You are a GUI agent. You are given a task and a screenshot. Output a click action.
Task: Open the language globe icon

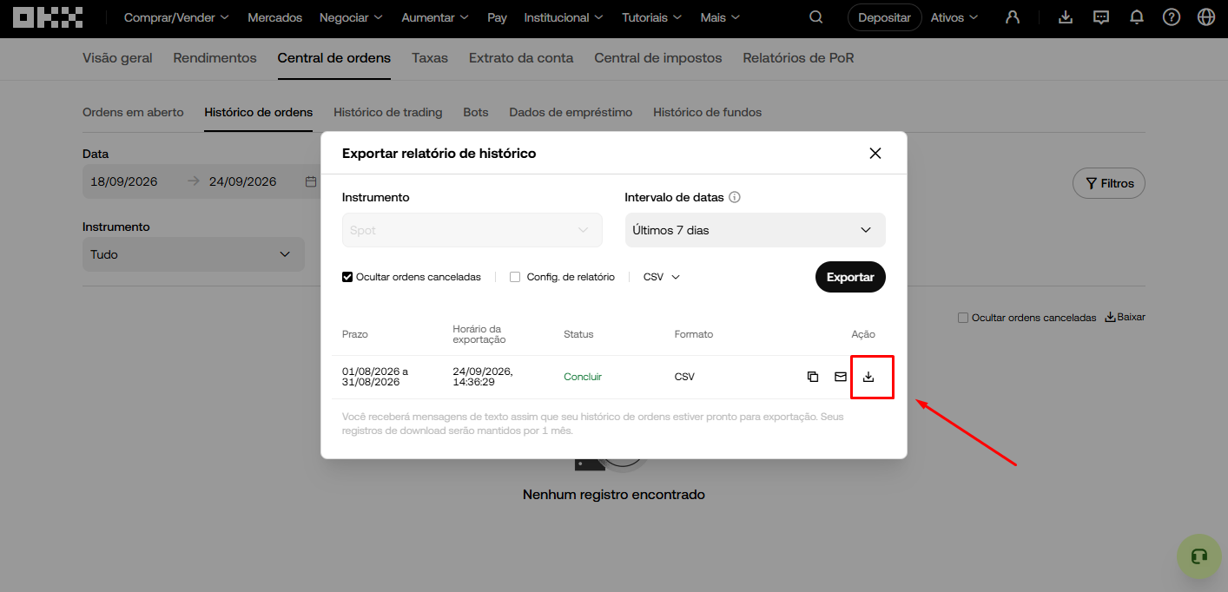(x=1206, y=17)
